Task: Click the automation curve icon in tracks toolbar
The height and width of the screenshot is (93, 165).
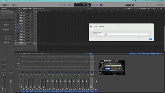Action: [x=38, y=9]
